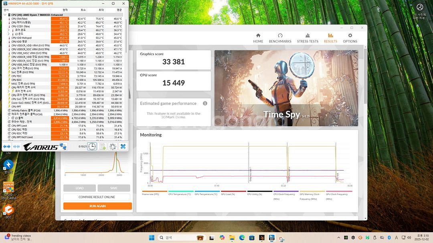Click the Windows search box in taskbar
433x243 pixels.
click(x=180, y=237)
